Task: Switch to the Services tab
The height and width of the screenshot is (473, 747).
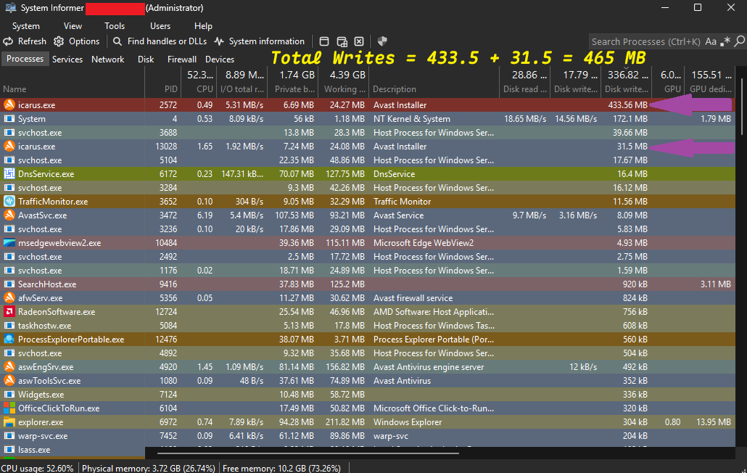Action: [67, 59]
